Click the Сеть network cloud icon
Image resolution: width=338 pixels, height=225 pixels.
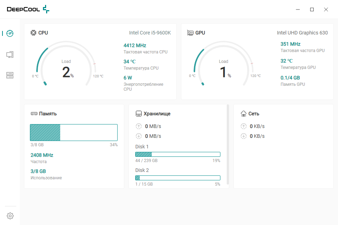(x=244, y=114)
